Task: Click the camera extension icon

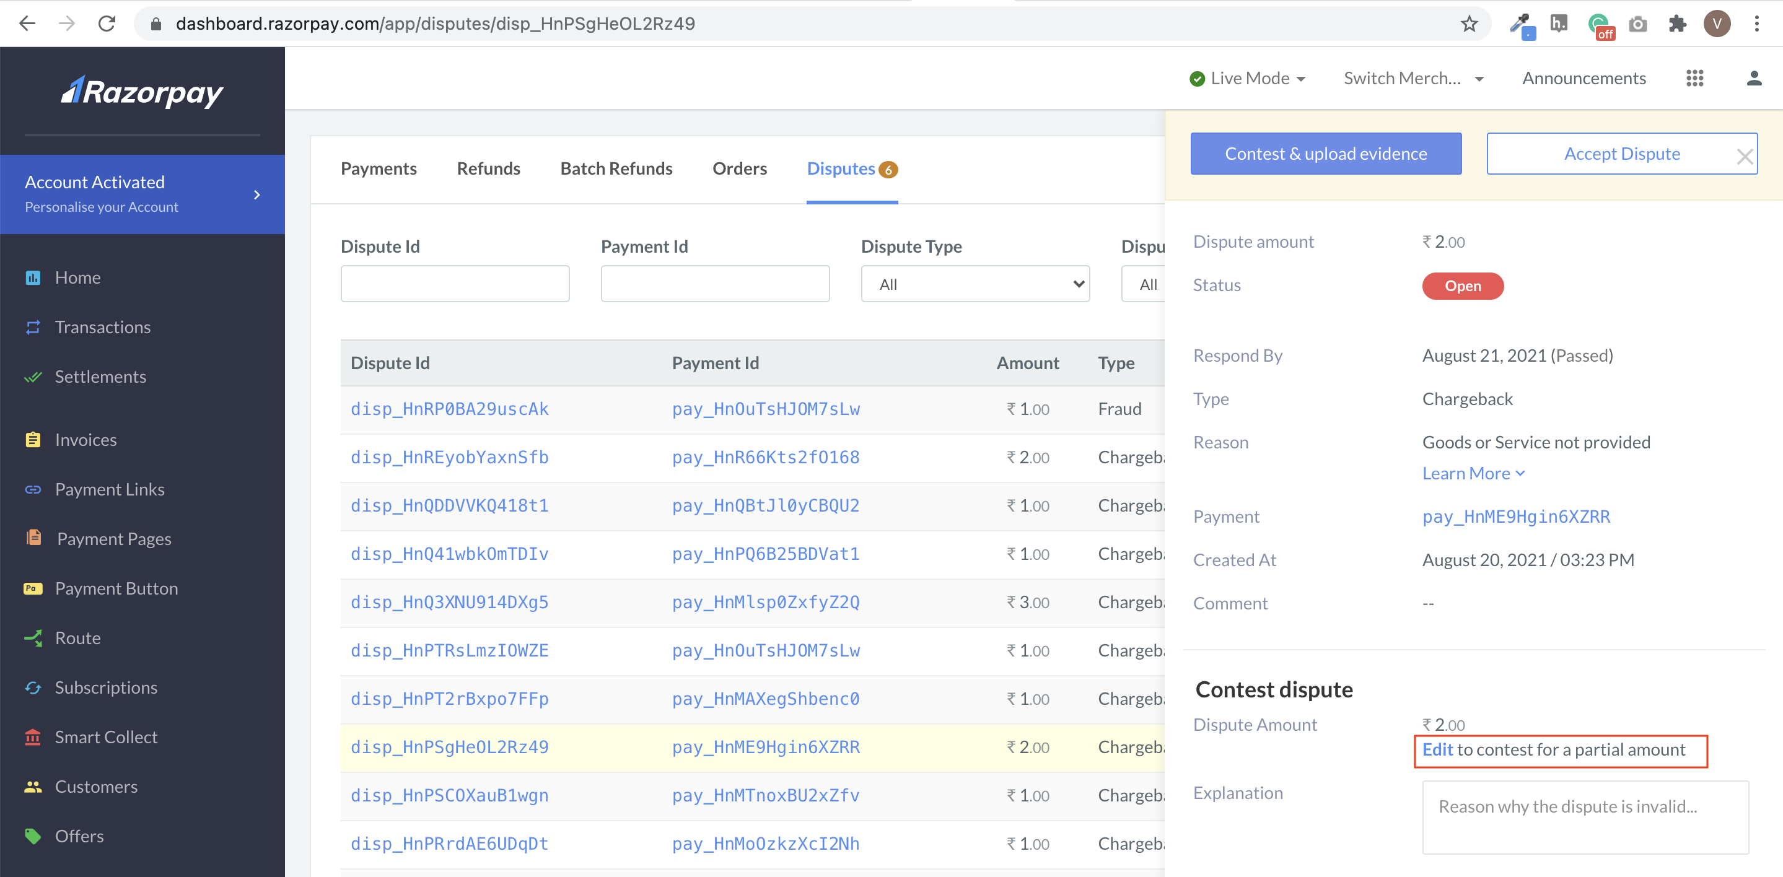Action: click(1637, 24)
